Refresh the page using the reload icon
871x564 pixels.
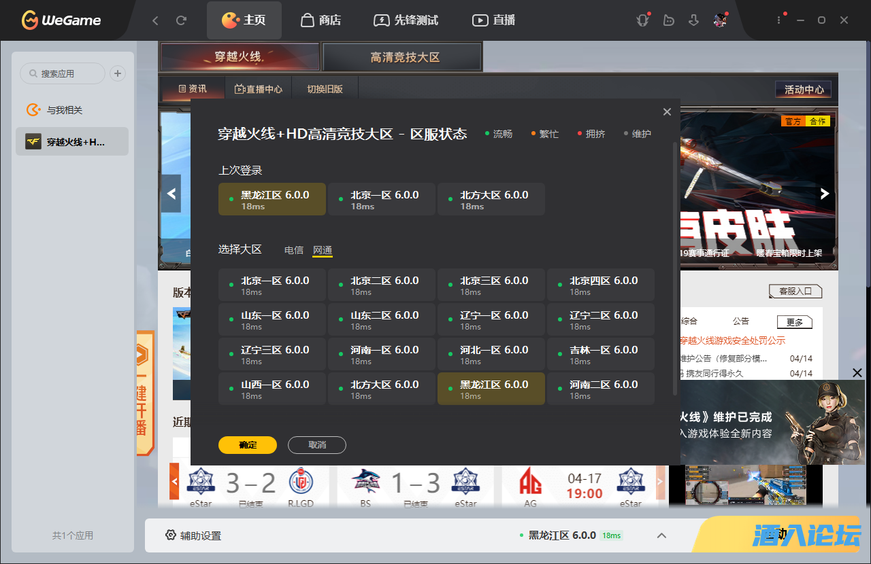(181, 20)
